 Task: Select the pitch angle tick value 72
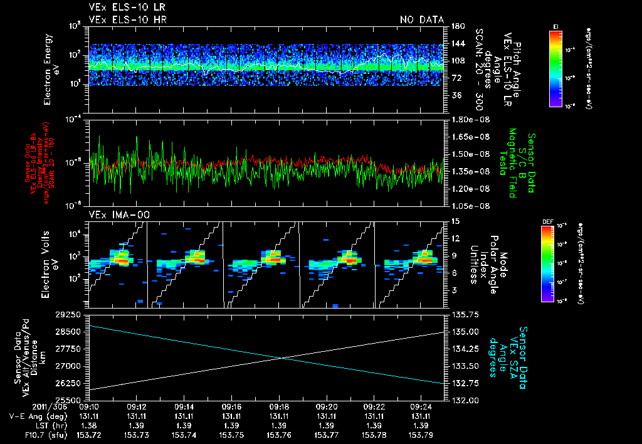456,78
